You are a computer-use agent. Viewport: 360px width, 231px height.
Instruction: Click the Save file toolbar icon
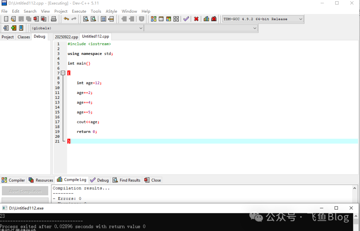point(21,19)
